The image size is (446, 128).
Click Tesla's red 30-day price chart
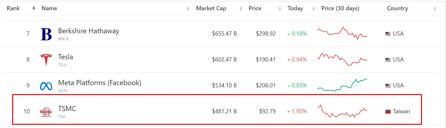coord(343,59)
